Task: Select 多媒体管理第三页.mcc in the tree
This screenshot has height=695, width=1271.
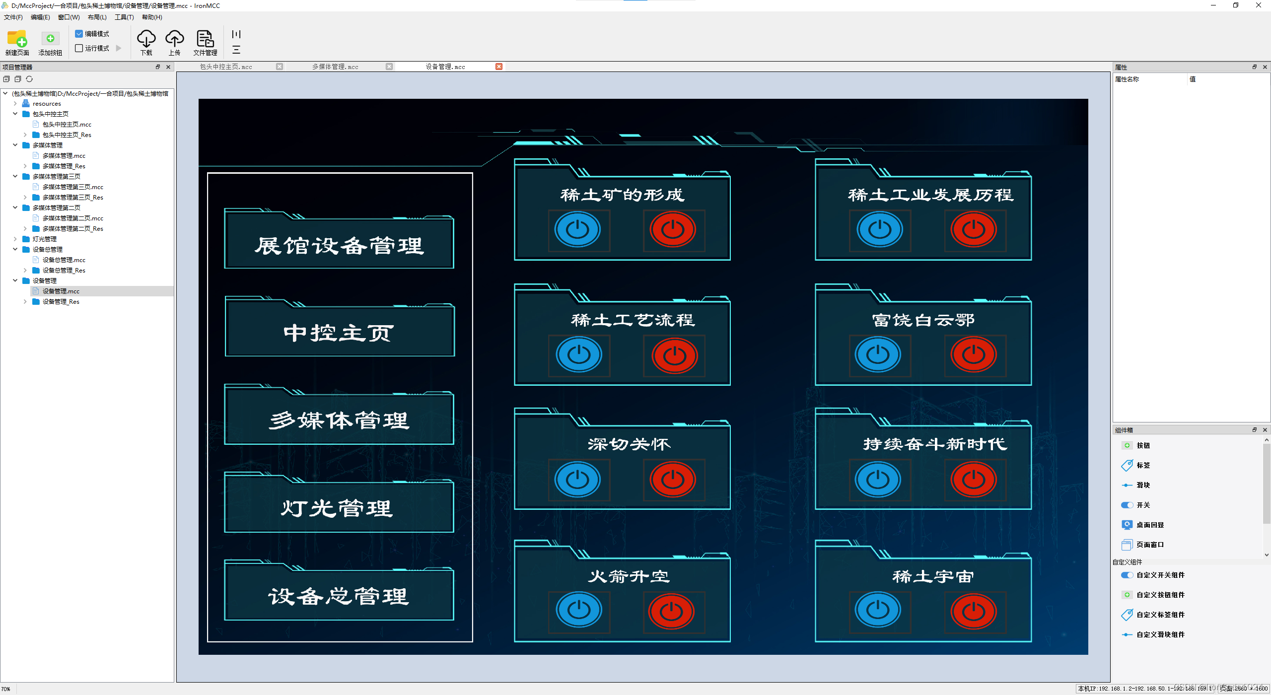Action: (x=72, y=187)
